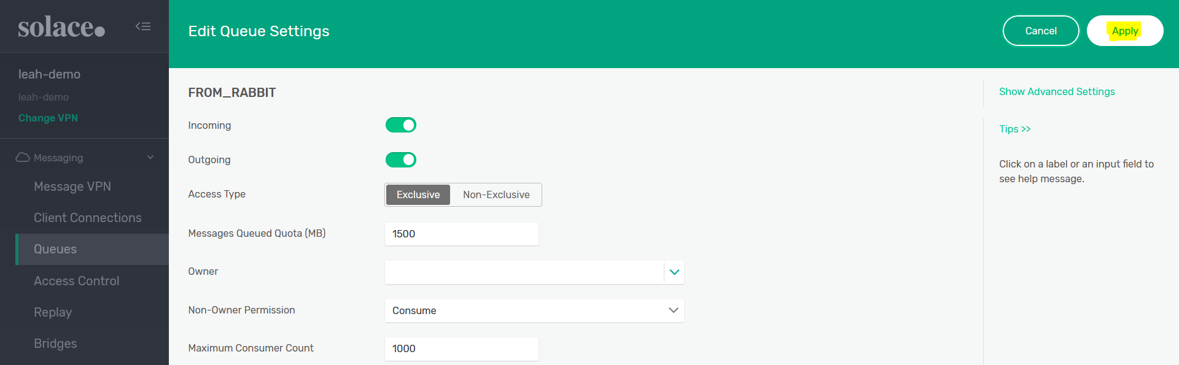Go to Client Connections page
Screen dimensions: 1179x365
[x=88, y=218]
